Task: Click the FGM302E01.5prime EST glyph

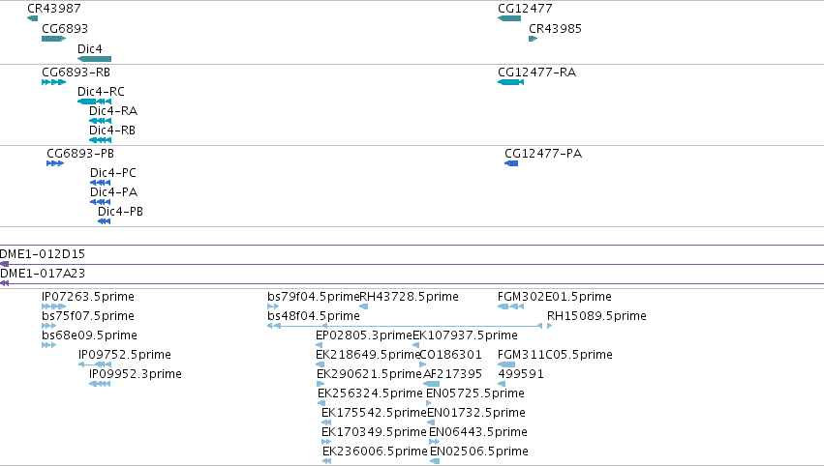Action: (511, 306)
